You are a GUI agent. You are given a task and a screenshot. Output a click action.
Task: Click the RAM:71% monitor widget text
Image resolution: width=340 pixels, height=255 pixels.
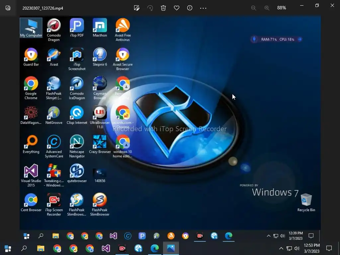pos(269,40)
